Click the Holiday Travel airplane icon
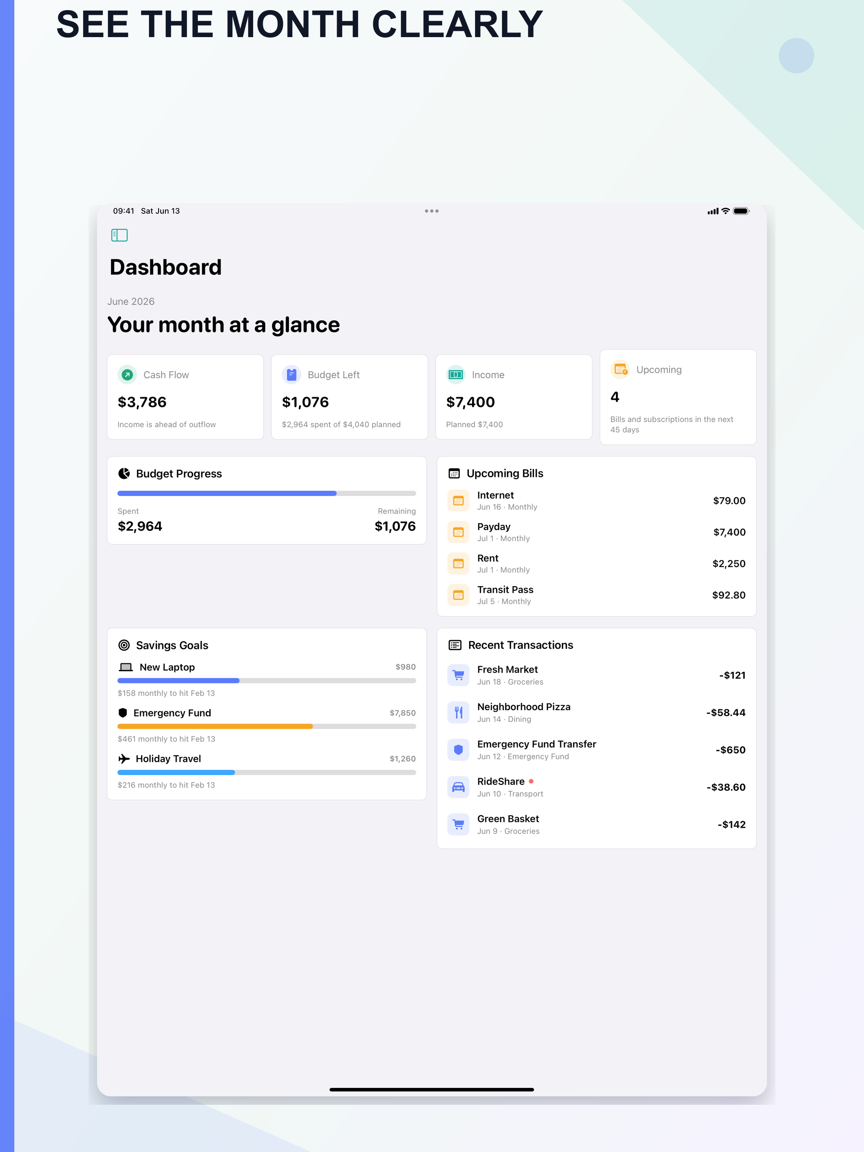The image size is (864, 1152). point(124,759)
